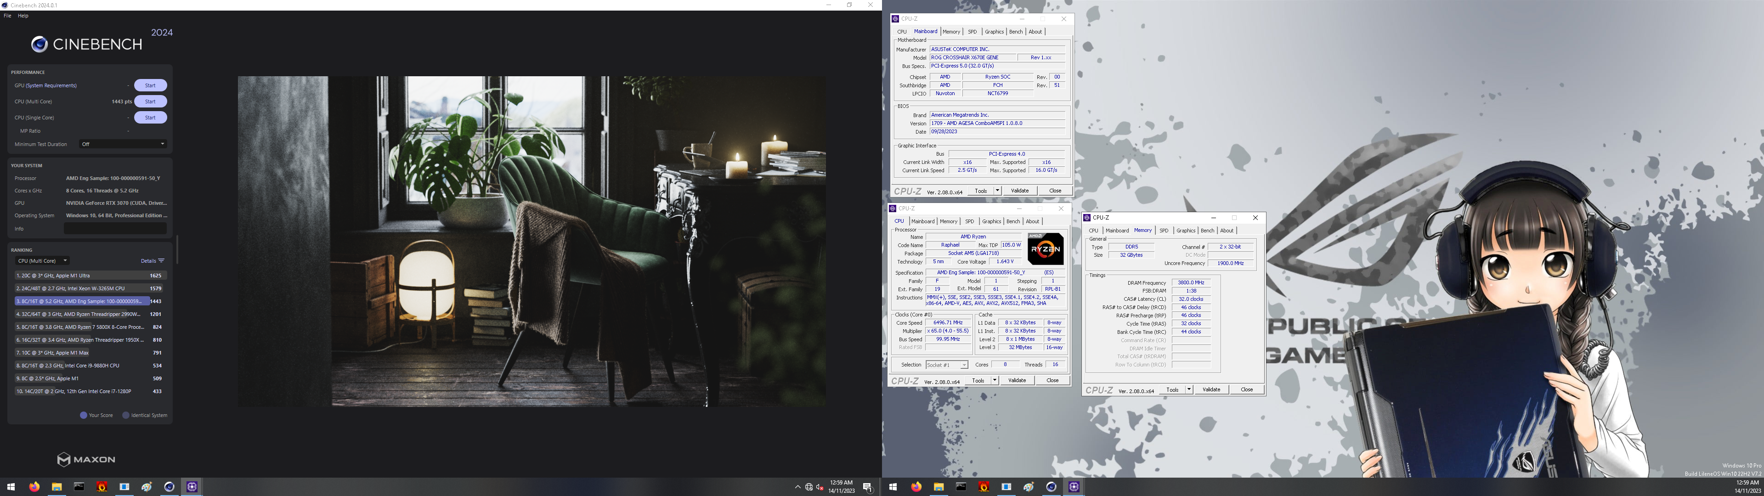The height and width of the screenshot is (496, 1764).
Task: Click into the Info text field
Action: click(115, 229)
